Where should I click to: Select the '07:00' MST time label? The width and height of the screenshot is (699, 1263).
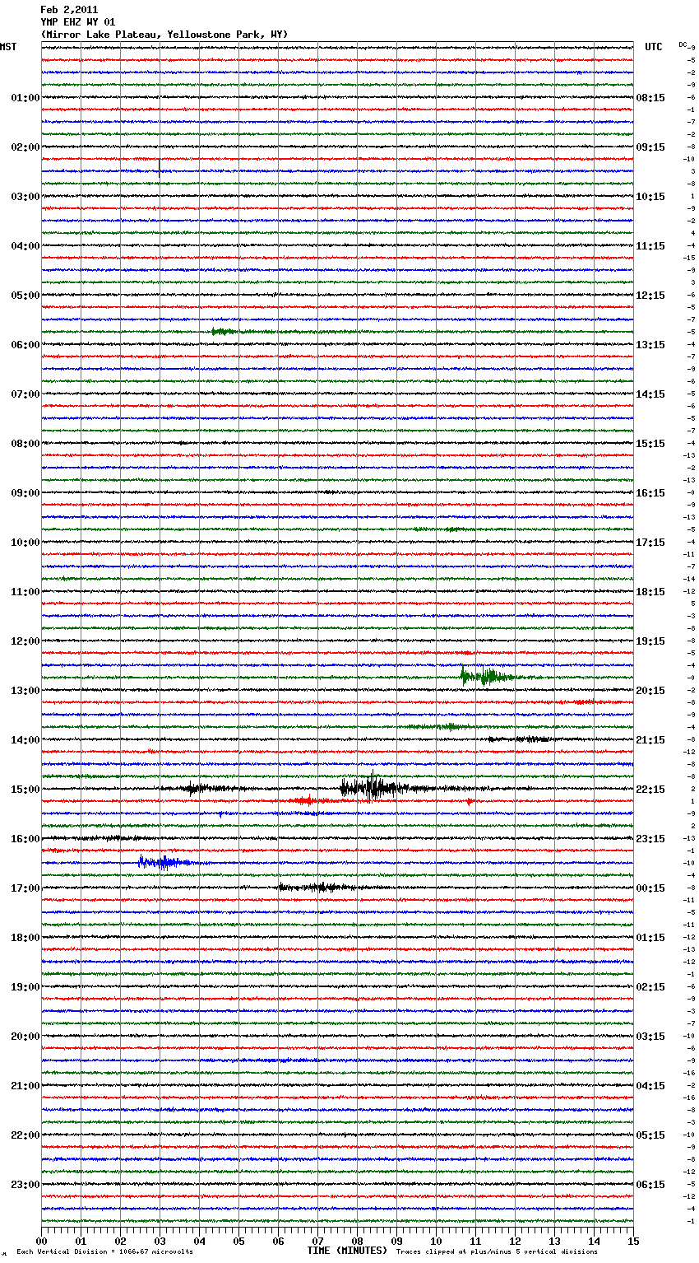point(25,394)
